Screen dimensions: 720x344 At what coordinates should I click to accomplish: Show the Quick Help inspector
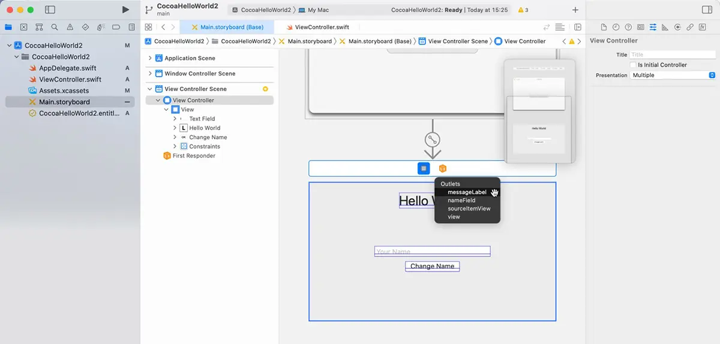[628, 27]
